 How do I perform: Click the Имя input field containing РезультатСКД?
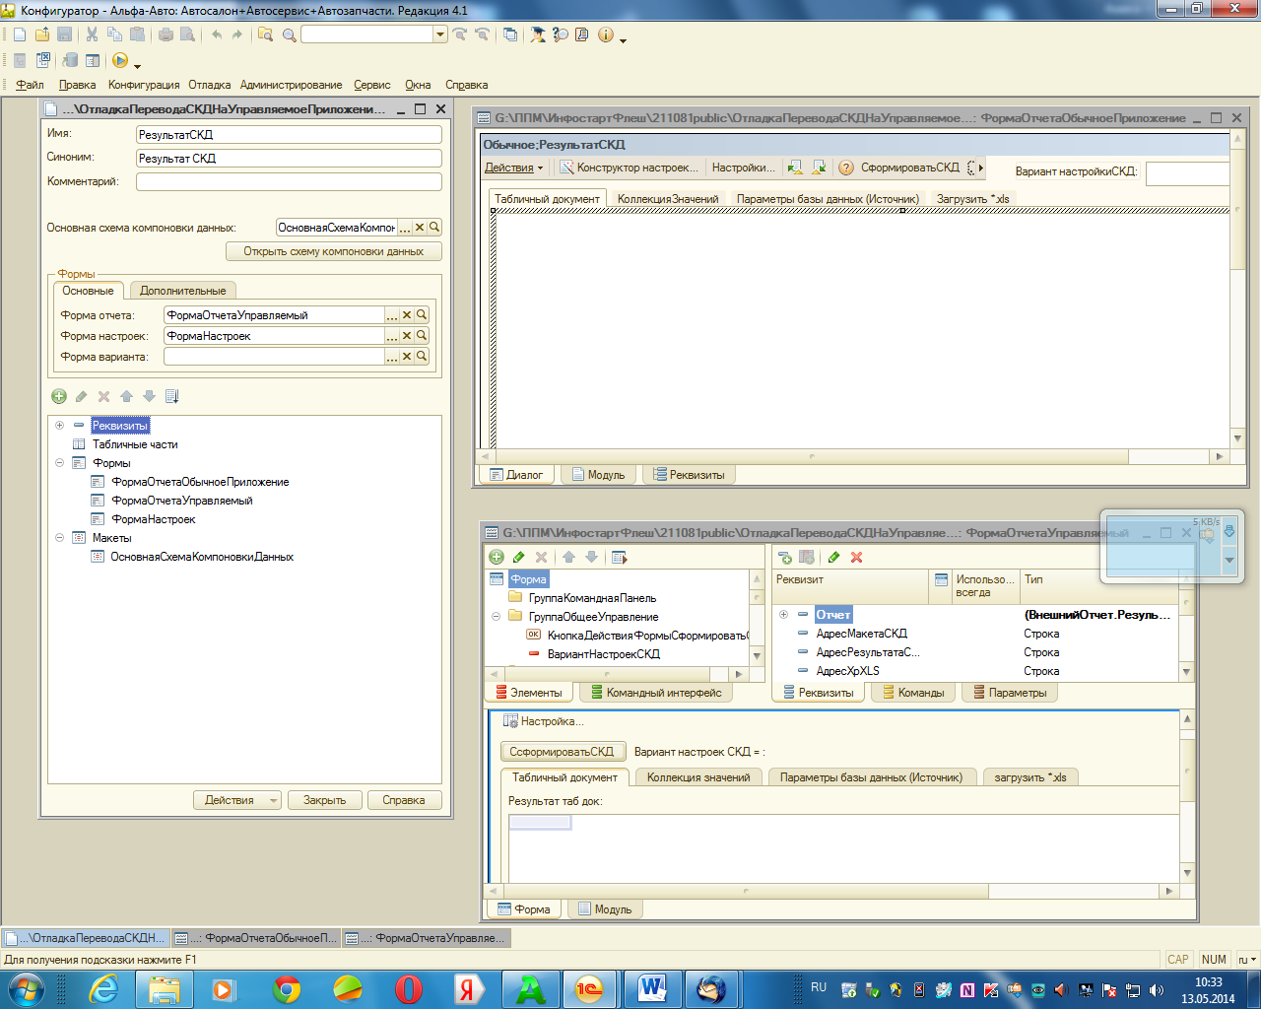click(x=289, y=134)
